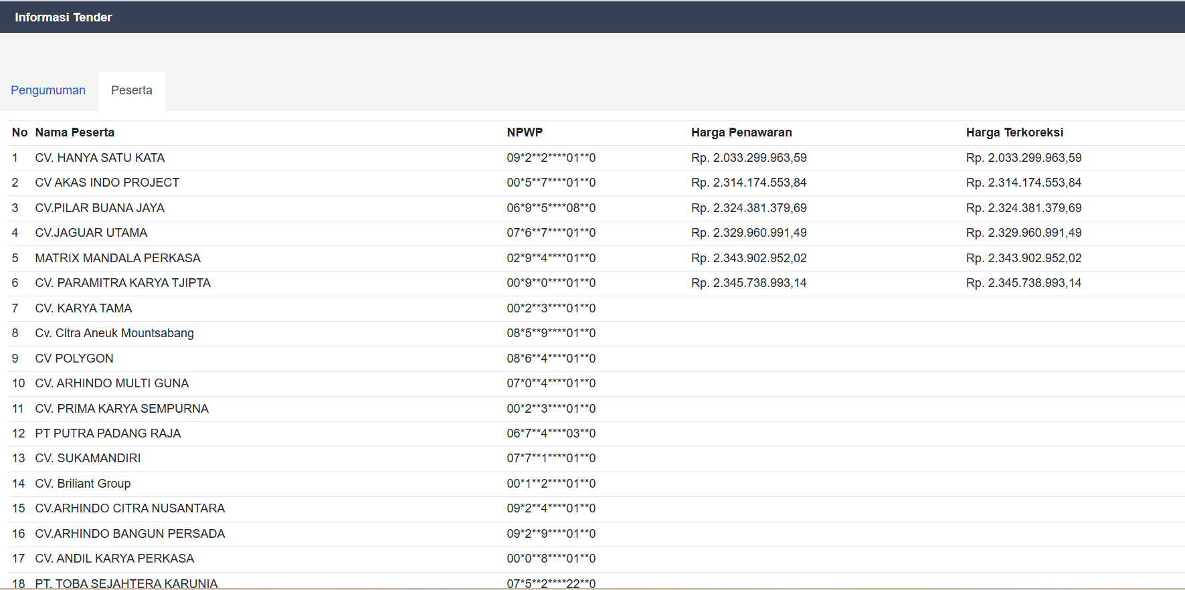The height and width of the screenshot is (590, 1185).
Task: Click NPWP value 09*2**9****01**0
Action: click(x=551, y=534)
